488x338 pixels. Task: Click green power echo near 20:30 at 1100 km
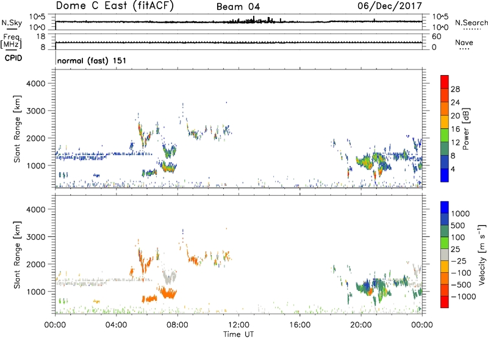(365, 162)
